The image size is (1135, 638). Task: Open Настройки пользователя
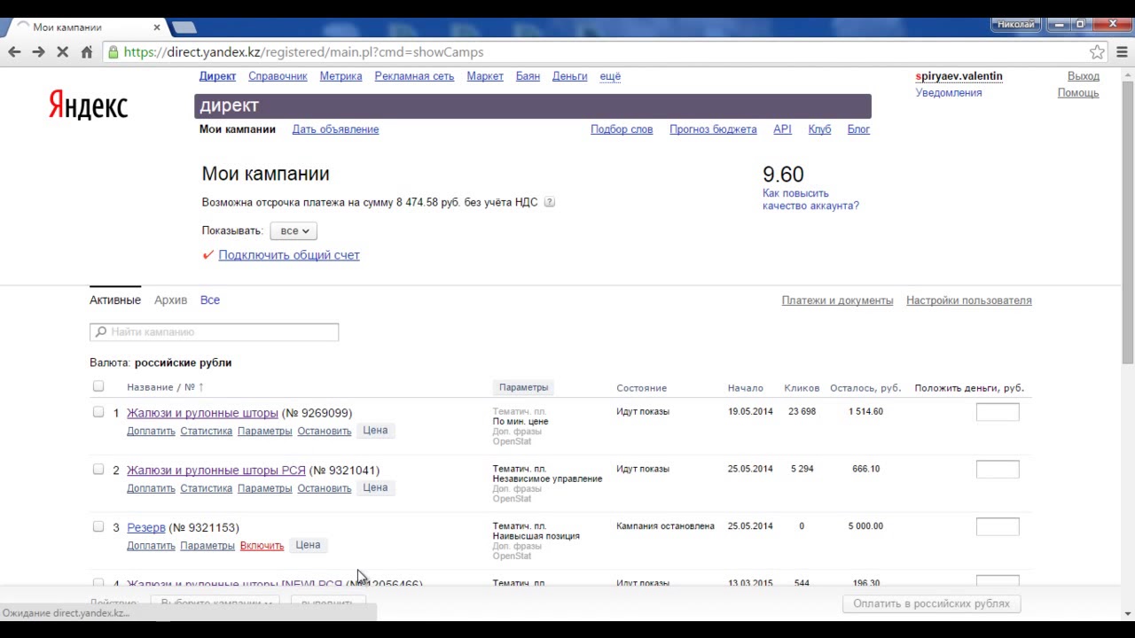pos(969,300)
